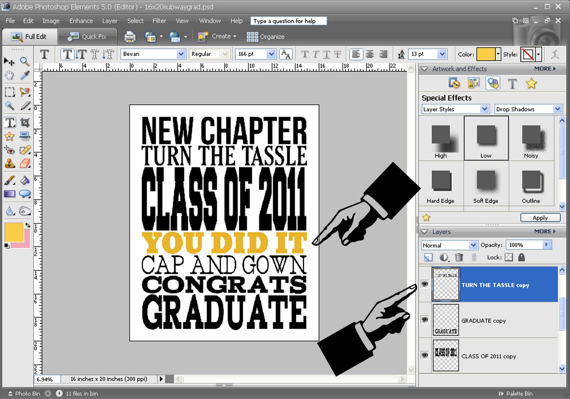Hide the TURN THE TASSLE copy layer
Image resolution: width=570 pixels, height=399 pixels.
[x=425, y=284]
